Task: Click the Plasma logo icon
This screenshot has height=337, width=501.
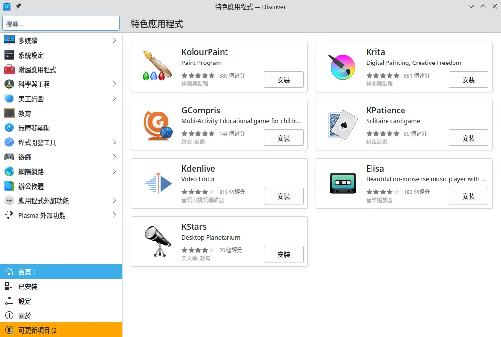Action: pos(9,215)
